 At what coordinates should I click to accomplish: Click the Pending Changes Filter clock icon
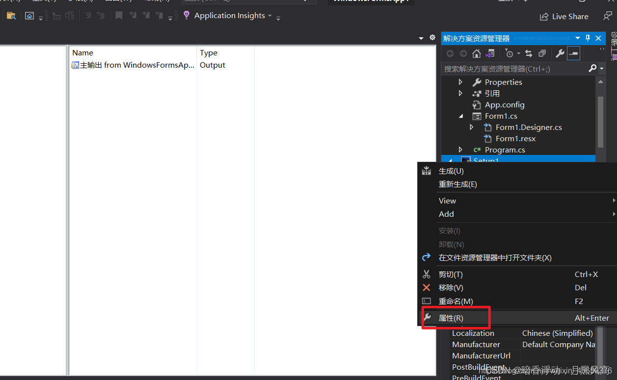point(510,53)
